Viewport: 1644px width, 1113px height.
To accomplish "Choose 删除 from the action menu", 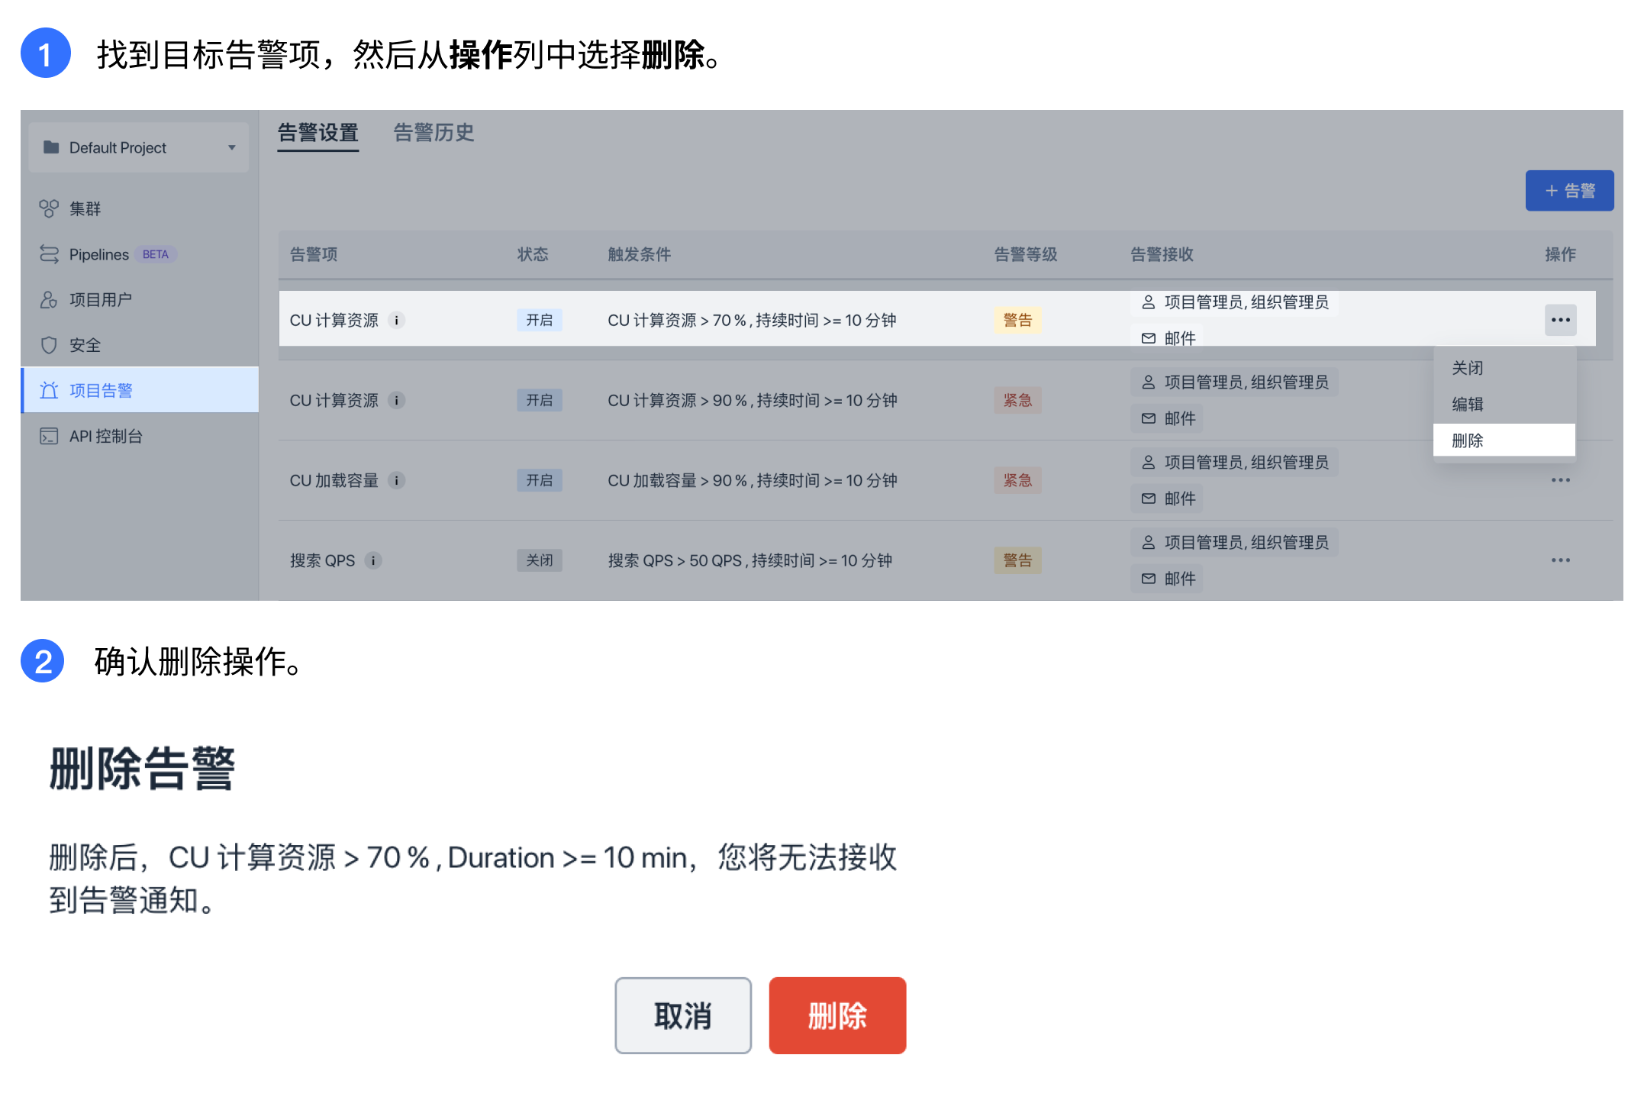I will tap(1504, 440).
